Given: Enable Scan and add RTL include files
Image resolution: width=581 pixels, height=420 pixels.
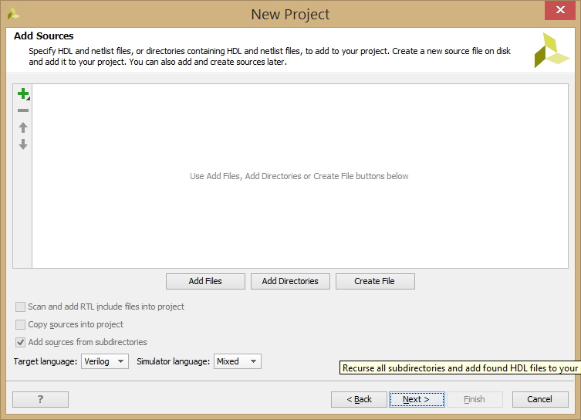Looking at the screenshot, I should tap(20, 307).
